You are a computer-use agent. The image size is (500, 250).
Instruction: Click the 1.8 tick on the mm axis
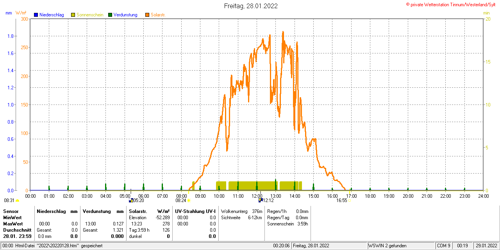point(11,36)
